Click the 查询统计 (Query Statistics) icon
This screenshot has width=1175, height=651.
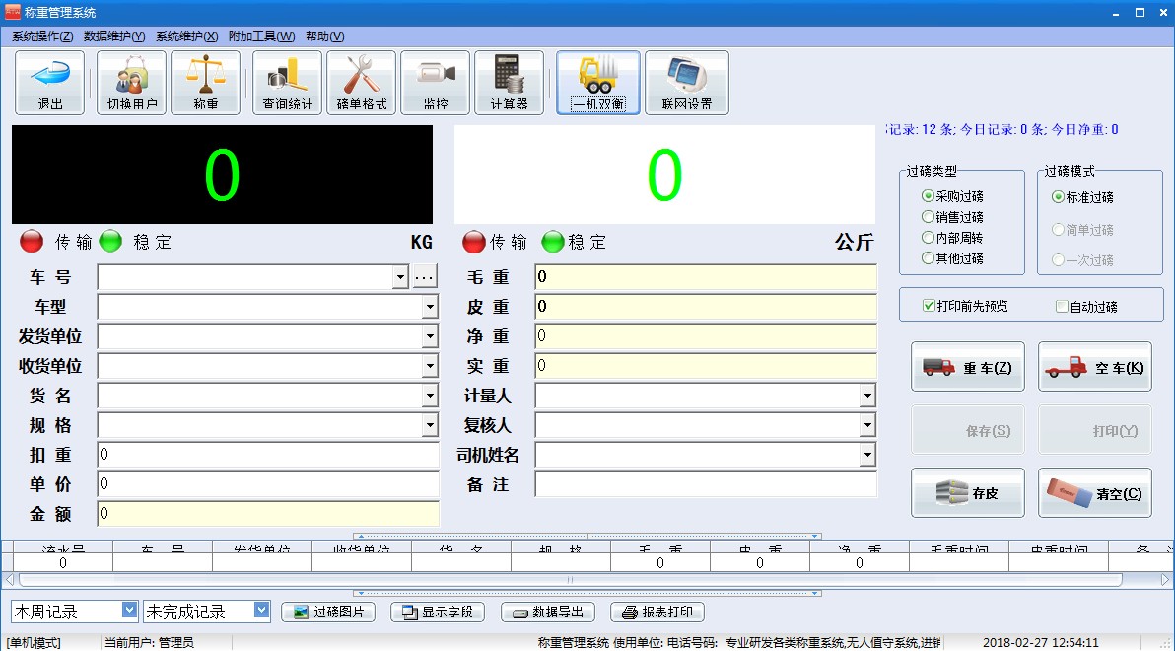click(286, 82)
